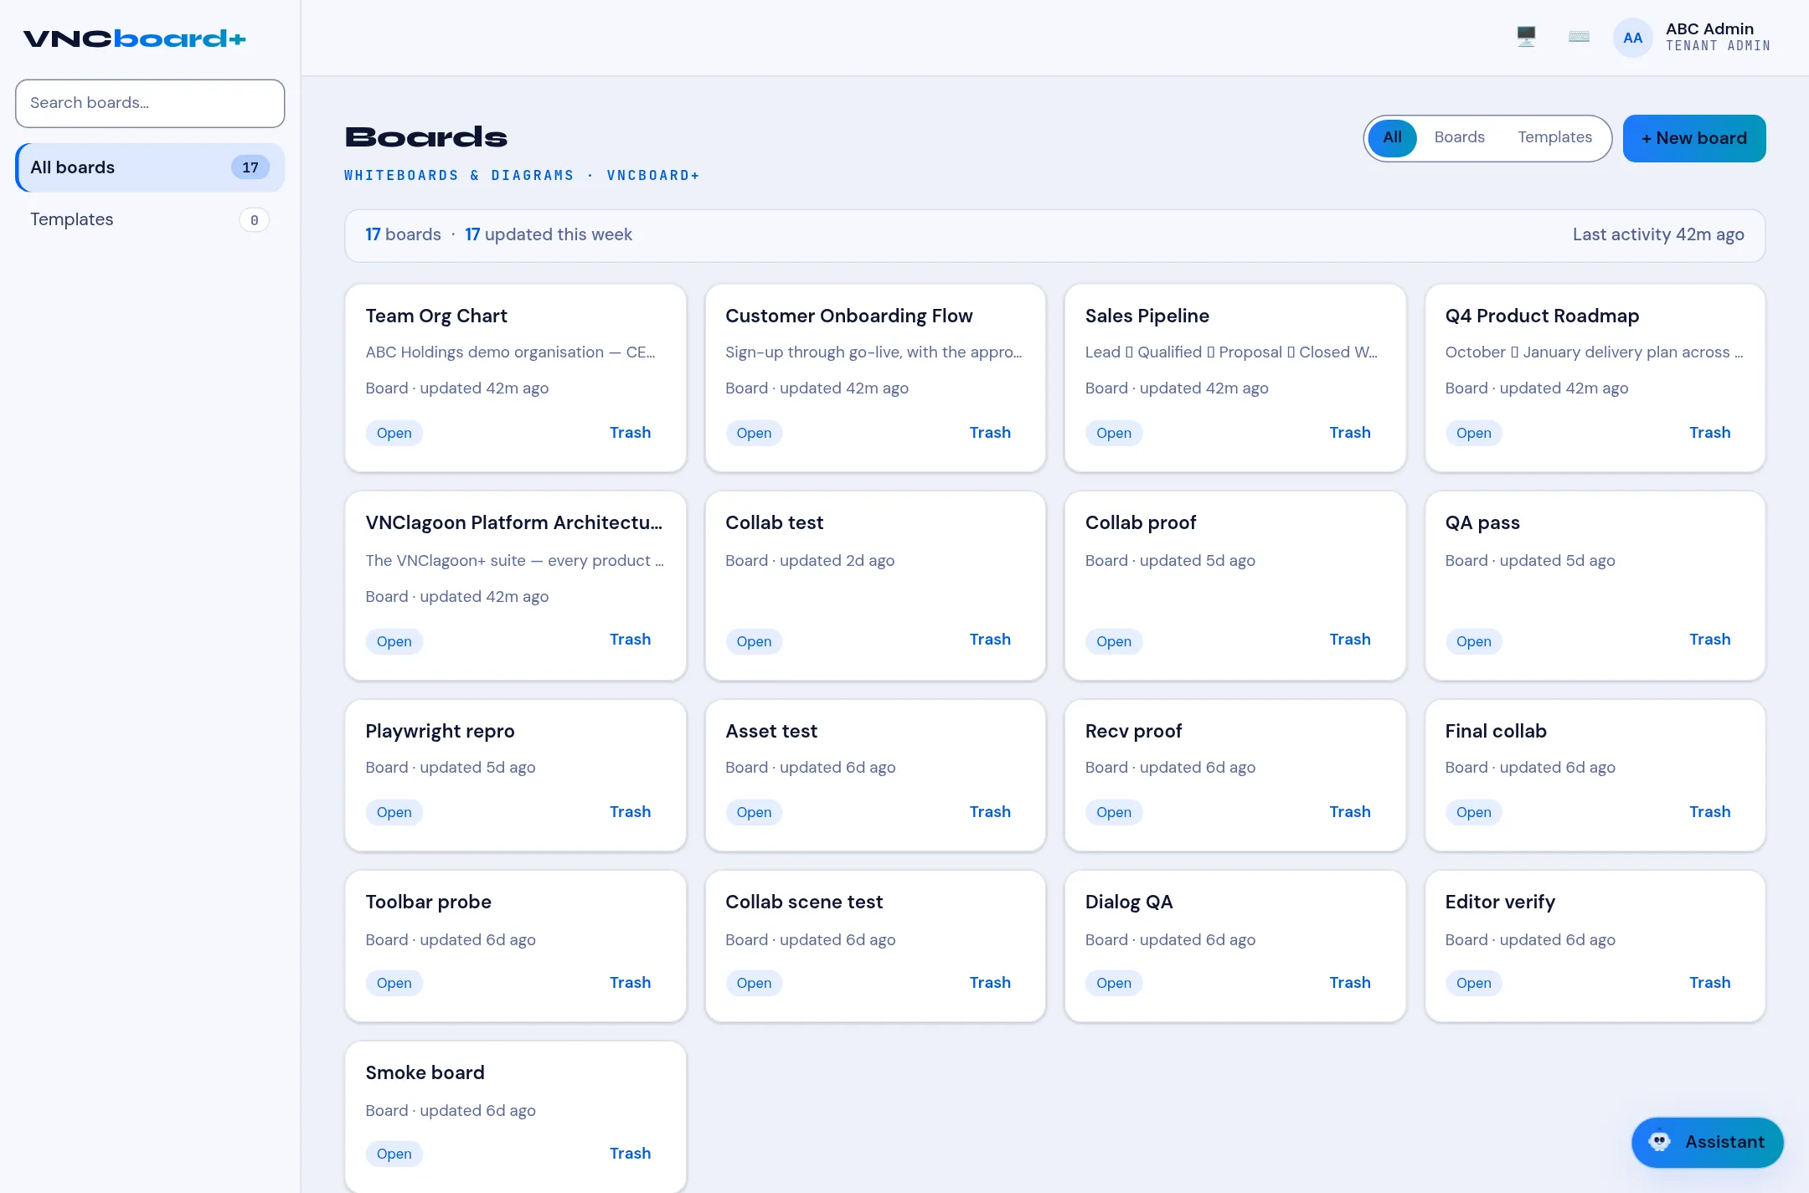
Task: Click the Smoke board title
Action: (425, 1072)
